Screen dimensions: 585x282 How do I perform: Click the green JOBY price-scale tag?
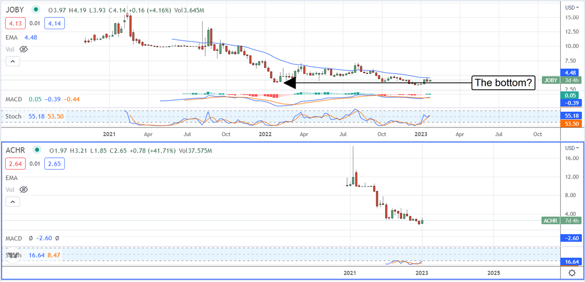[552, 80]
